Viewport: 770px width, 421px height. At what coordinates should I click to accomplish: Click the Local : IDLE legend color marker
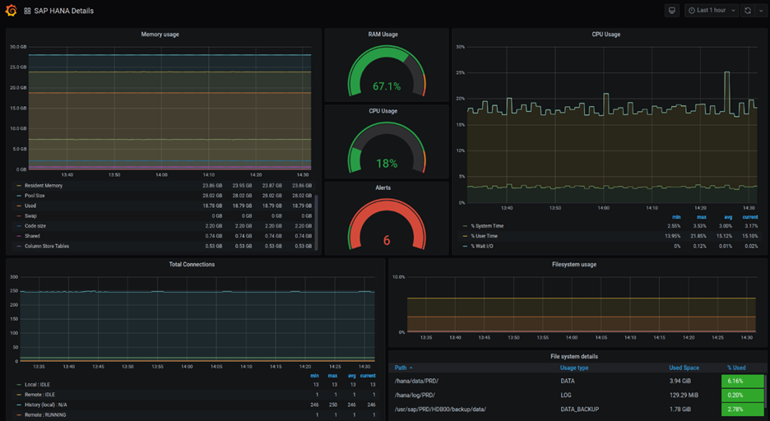point(19,385)
